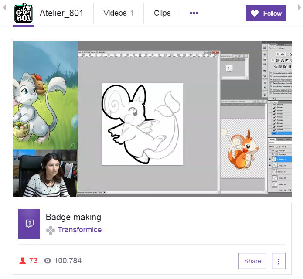
Task: Follow the Atelier_801 channel
Action: [266, 14]
